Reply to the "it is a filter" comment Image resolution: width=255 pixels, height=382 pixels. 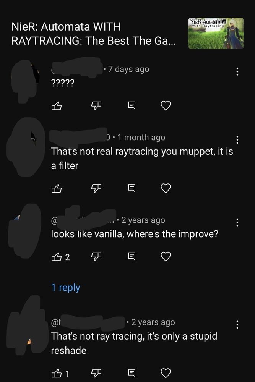pyautogui.click(x=132, y=188)
